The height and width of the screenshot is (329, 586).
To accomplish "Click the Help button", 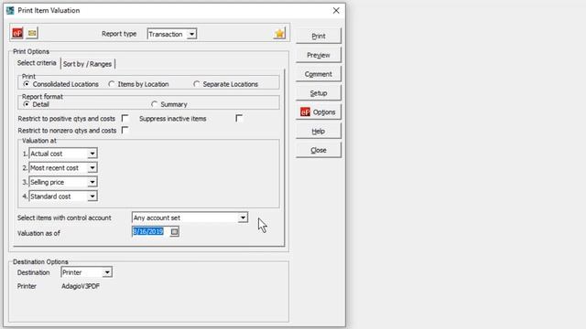I will click(319, 132).
